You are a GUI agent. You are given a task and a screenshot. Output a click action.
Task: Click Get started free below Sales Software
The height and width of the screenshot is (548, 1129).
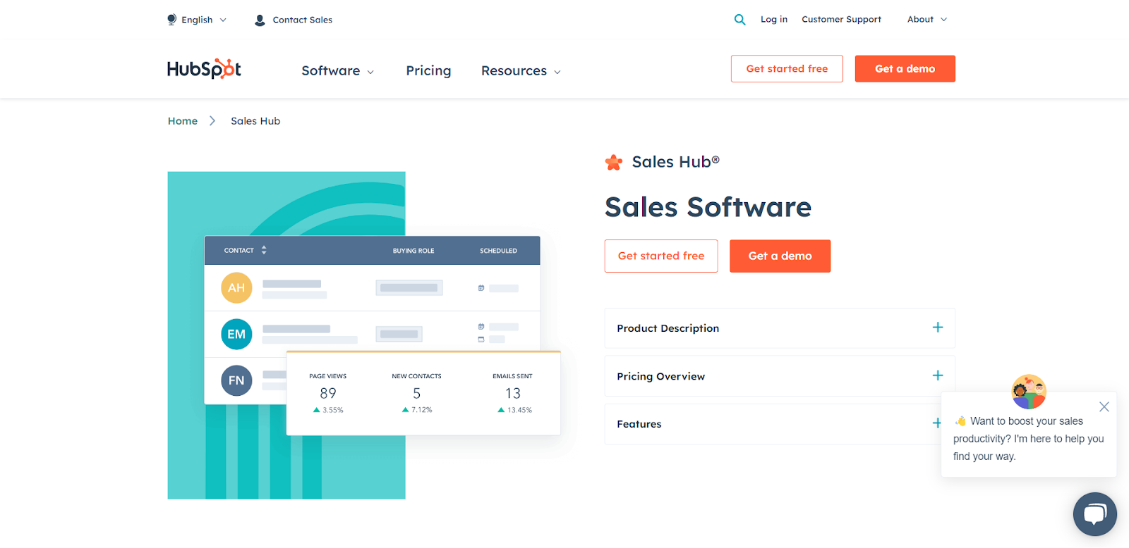(x=661, y=256)
